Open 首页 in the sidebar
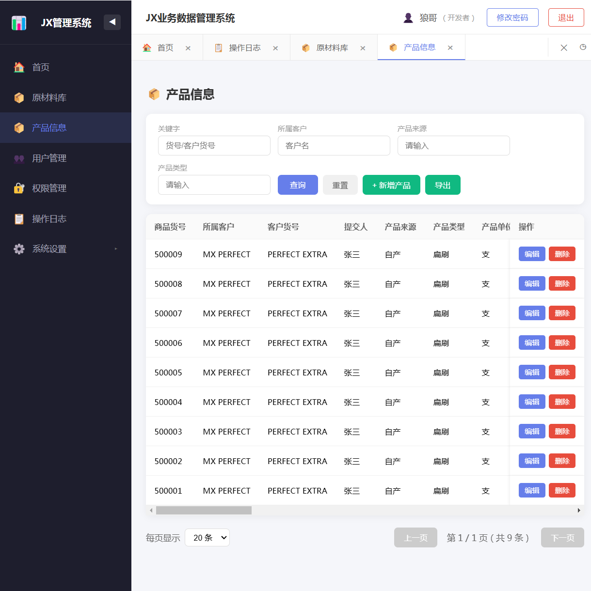 [x=65, y=67]
